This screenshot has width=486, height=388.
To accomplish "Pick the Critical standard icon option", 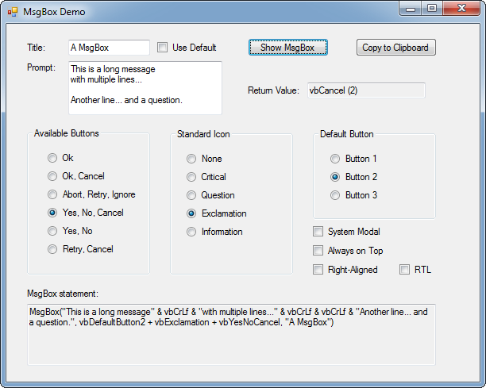I will coord(191,177).
